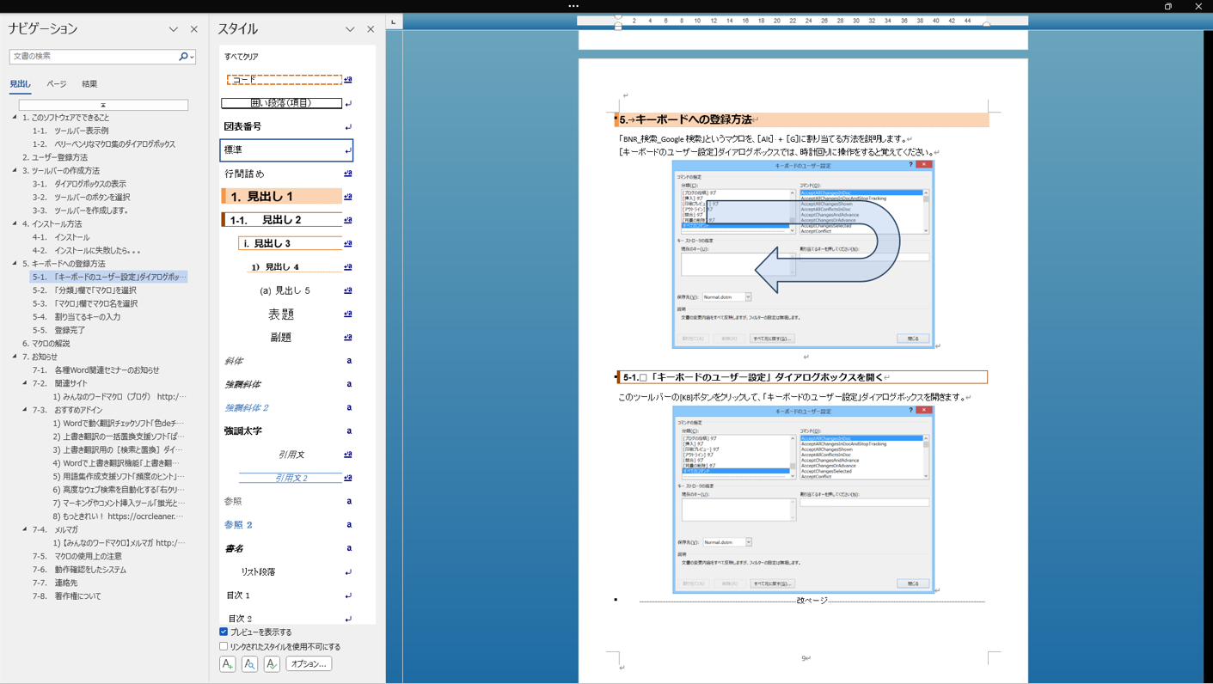The height and width of the screenshot is (684, 1213).
Task: Switch to the 結果 tab
Action: [89, 84]
